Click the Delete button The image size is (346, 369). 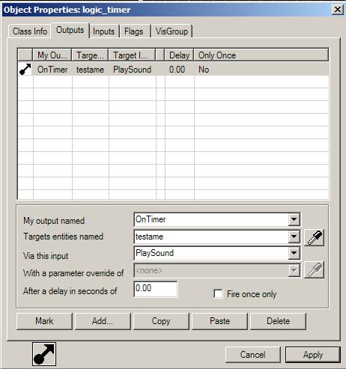point(278,321)
